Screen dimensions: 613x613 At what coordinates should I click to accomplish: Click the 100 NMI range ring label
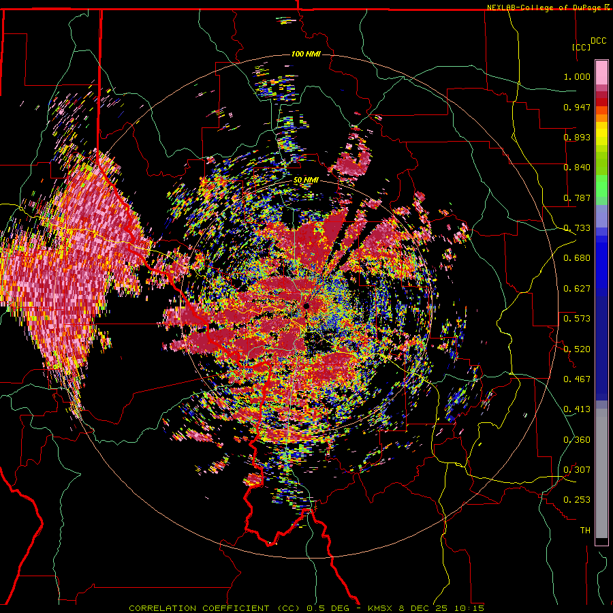[306, 54]
